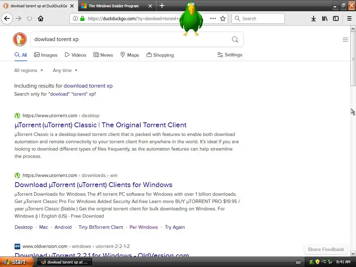Screen dimensions: 356x267
Task: Click www.oldversion.com result URL text
Action: (x=45, y=246)
